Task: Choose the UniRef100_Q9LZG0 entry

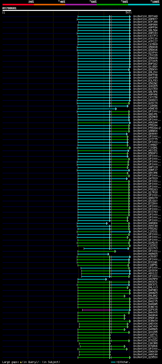Action: click(145, 72)
